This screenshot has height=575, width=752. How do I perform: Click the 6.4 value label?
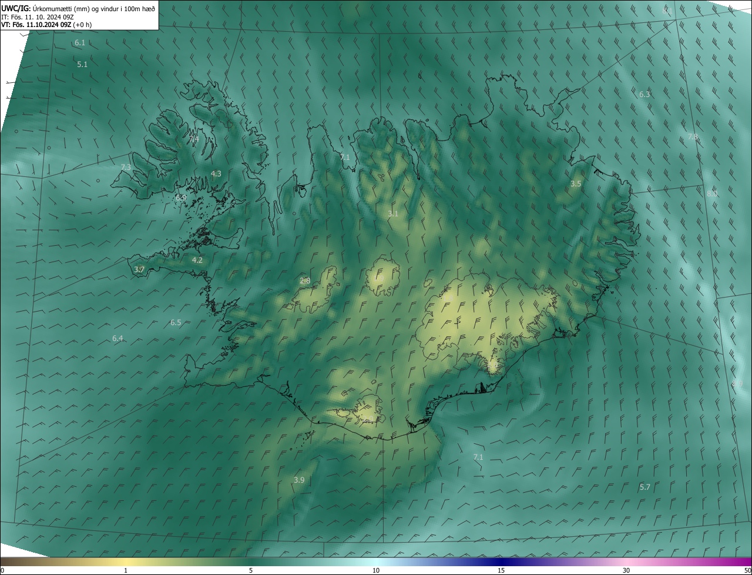(117, 338)
